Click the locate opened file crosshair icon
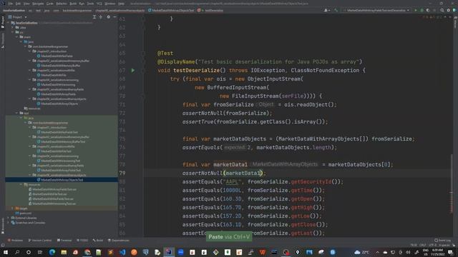Image resolution: width=458 pixels, height=257 pixels. [x=101, y=17]
